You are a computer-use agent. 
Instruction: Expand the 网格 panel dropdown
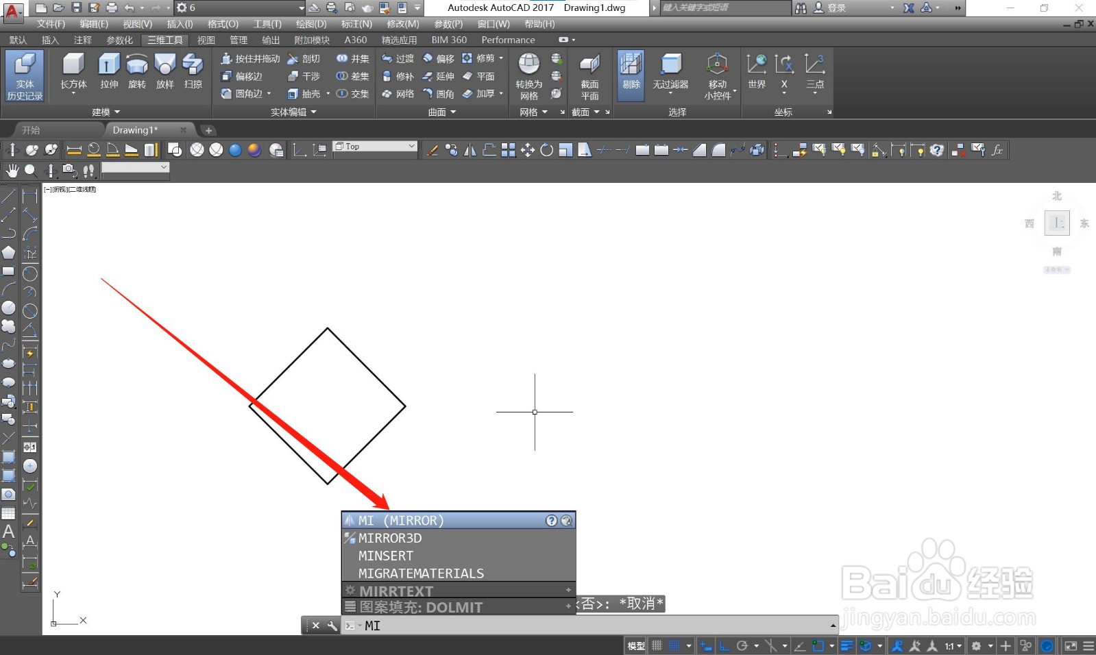(x=533, y=112)
